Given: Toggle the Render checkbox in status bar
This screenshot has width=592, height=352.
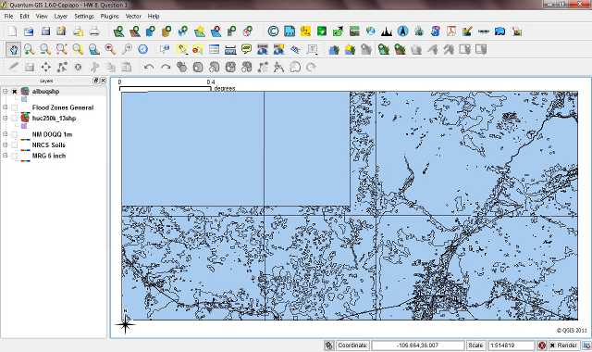Looking at the screenshot, I should pos(552,346).
